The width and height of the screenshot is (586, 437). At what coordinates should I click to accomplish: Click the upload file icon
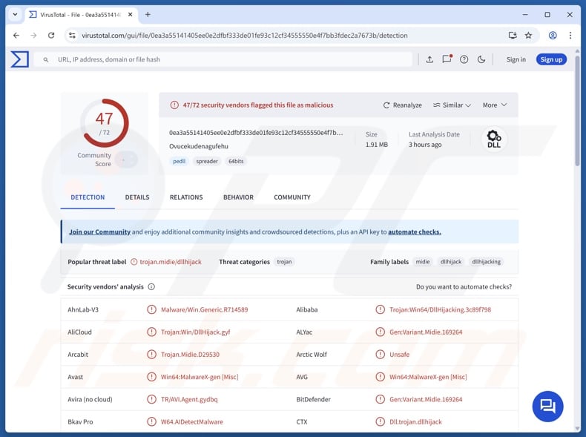click(x=429, y=59)
